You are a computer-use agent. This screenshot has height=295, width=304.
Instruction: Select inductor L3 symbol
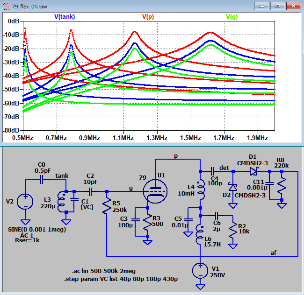point(62,202)
